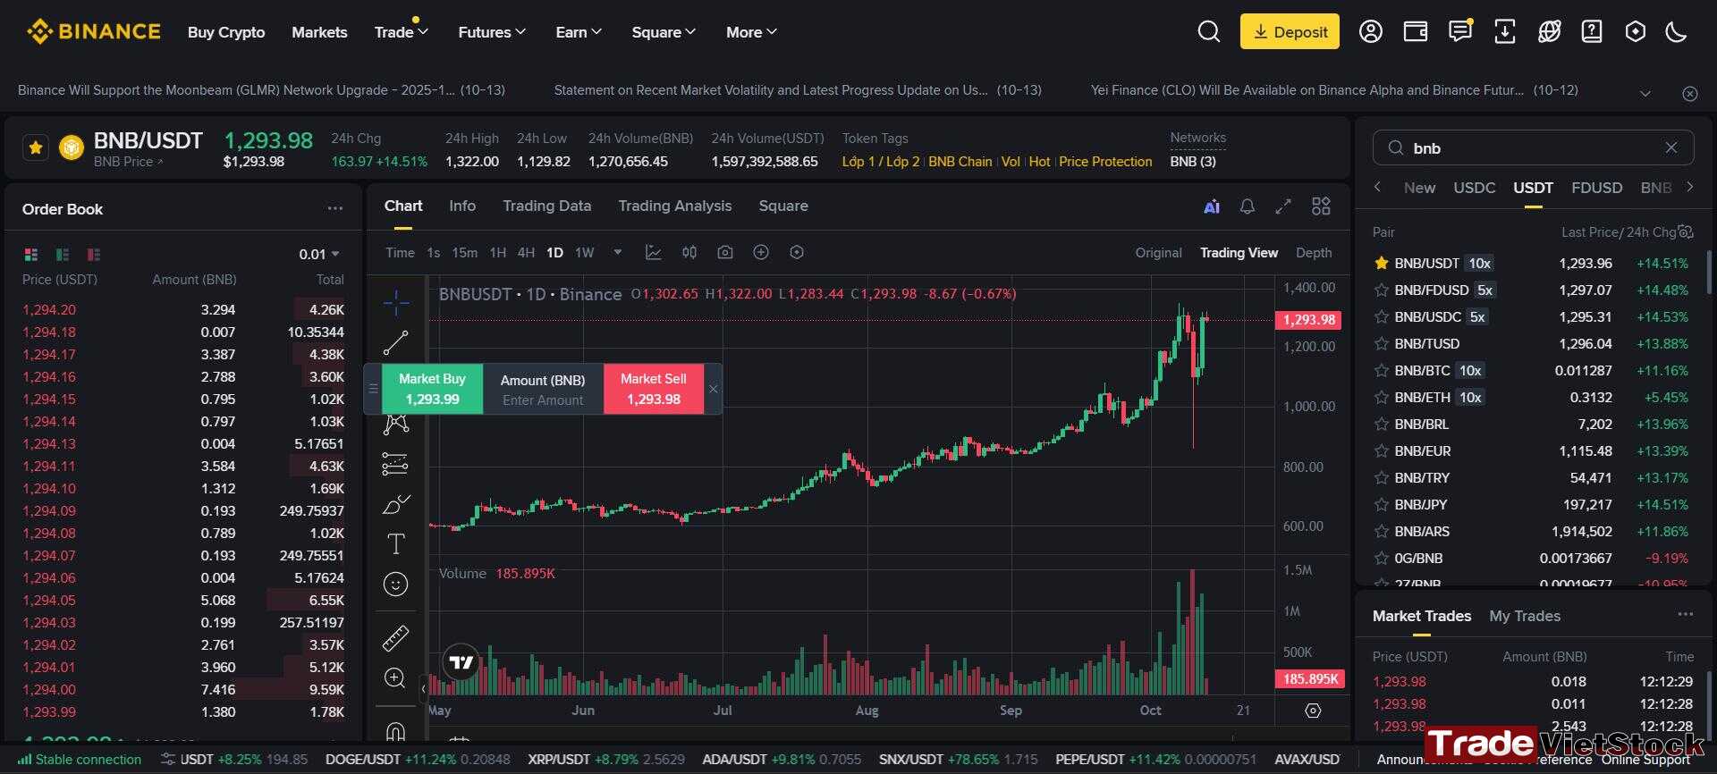Select the trend line drawing tool
The width and height of the screenshot is (1717, 774).
[x=395, y=342]
